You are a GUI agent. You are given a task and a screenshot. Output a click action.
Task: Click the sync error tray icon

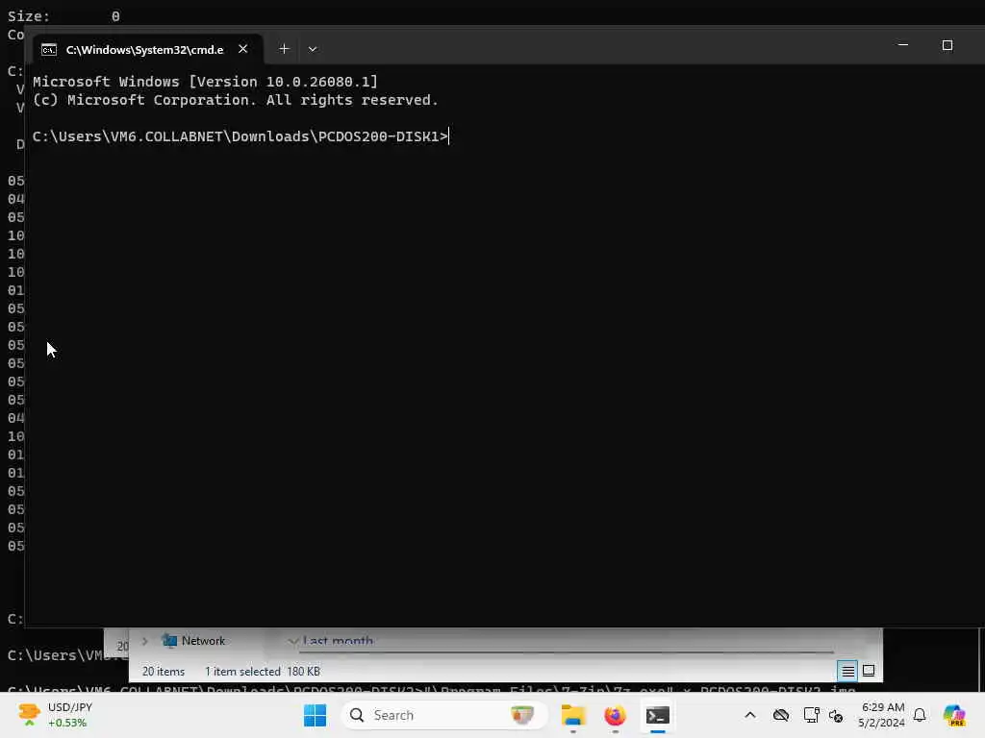click(x=836, y=715)
